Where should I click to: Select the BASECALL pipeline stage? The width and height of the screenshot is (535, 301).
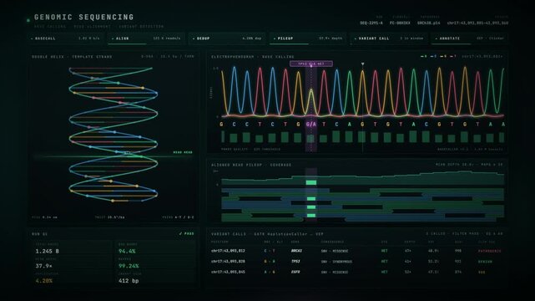pos(65,38)
